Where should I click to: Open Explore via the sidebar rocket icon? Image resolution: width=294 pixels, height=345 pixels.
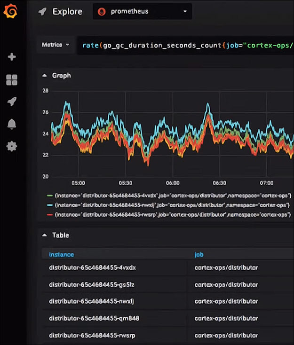pos(12,102)
